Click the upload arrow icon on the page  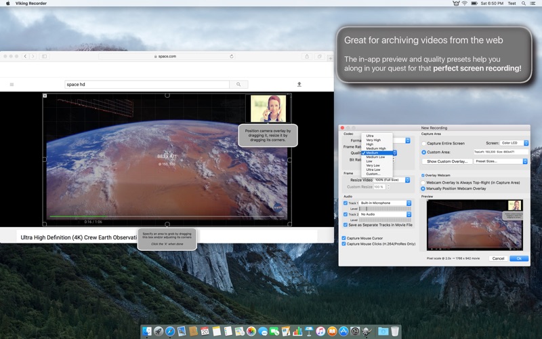(x=299, y=85)
